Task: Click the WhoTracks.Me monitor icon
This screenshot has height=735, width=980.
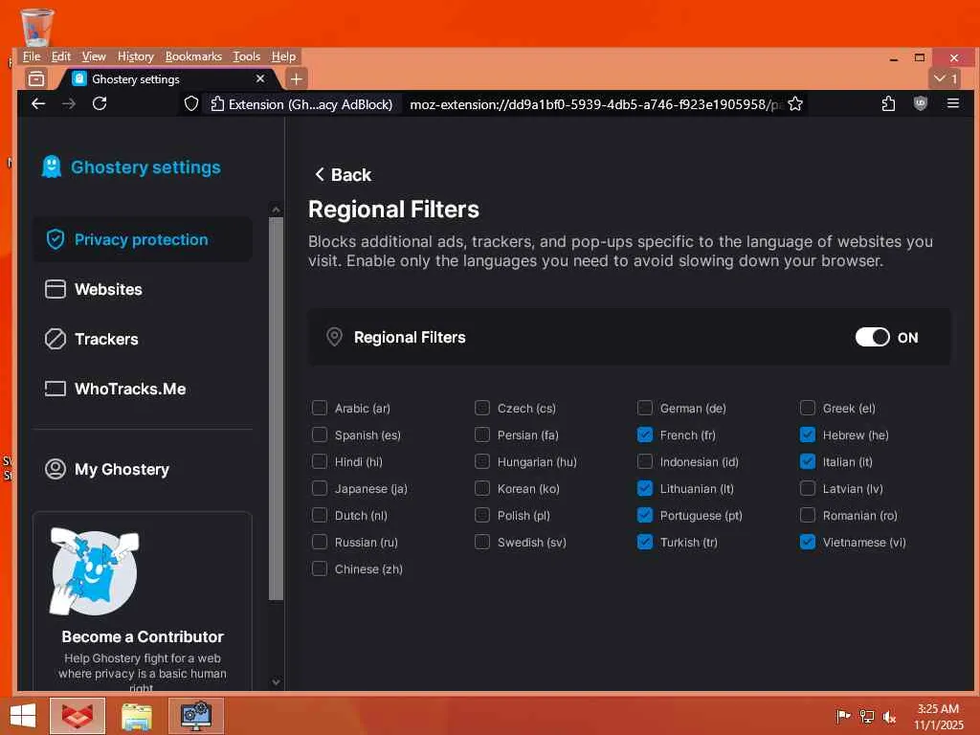Action: click(55, 389)
